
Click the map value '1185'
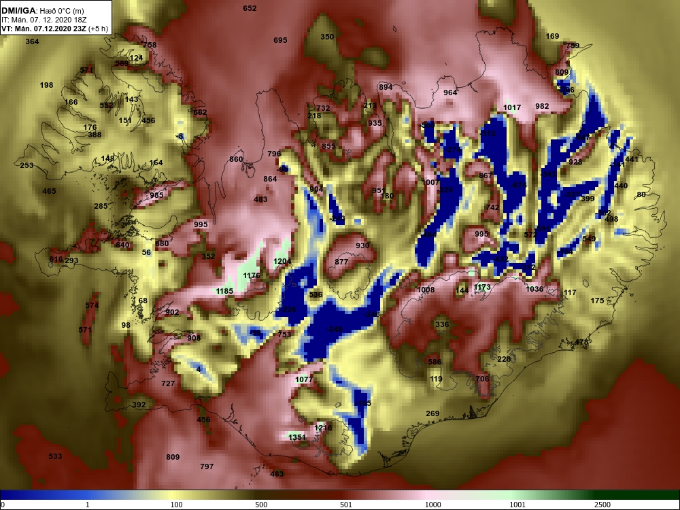(x=224, y=291)
